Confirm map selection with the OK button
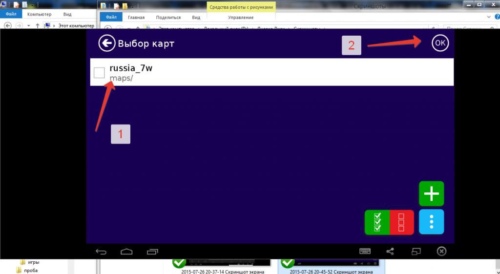This screenshot has width=500, height=274. pyautogui.click(x=440, y=43)
